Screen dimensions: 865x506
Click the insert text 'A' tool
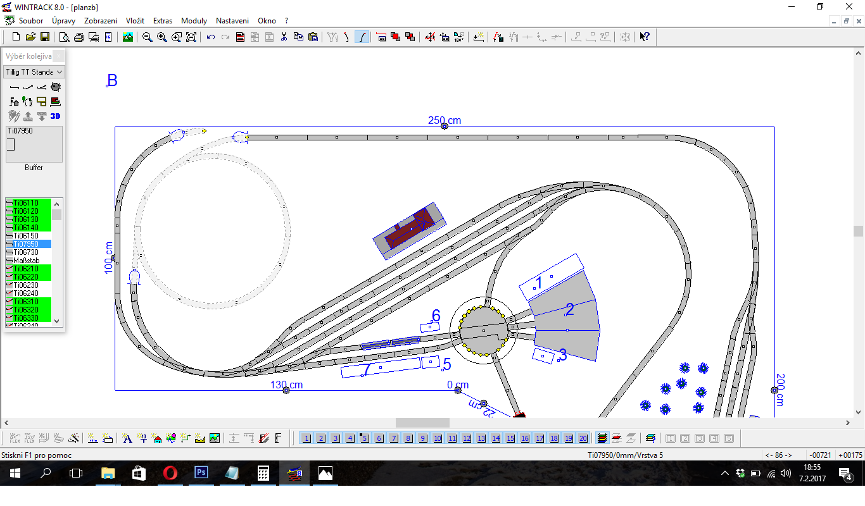(127, 438)
